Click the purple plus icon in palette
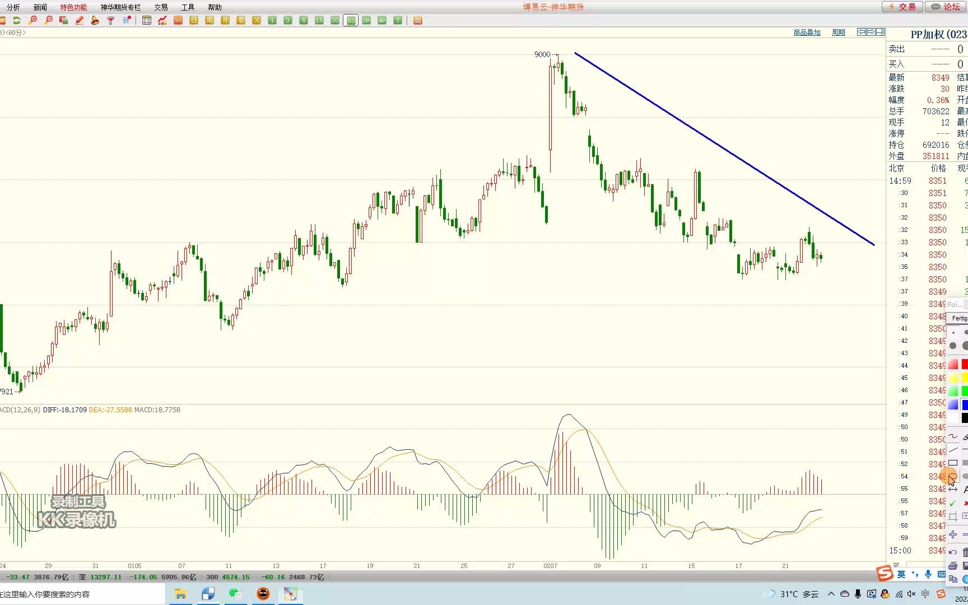The width and height of the screenshot is (968, 605). [953, 534]
